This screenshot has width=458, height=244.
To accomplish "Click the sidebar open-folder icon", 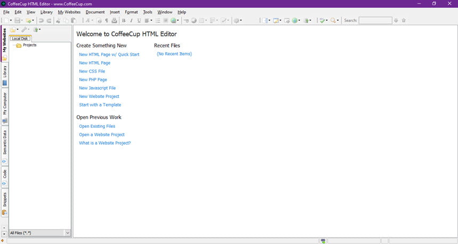I will click(x=13, y=30).
